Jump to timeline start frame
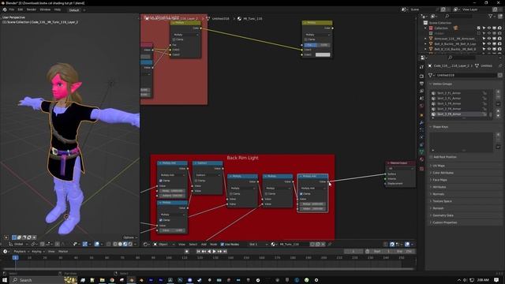Screen dimensions: 505x284 (198, 252)
